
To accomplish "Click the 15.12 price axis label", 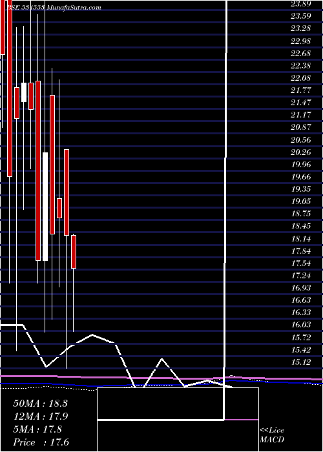I will click(x=300, y=362).
